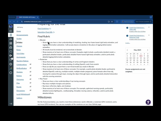This screenshot has width=161, height=121.
Task: Open Pages in the course menu
Action: (18, 50)
